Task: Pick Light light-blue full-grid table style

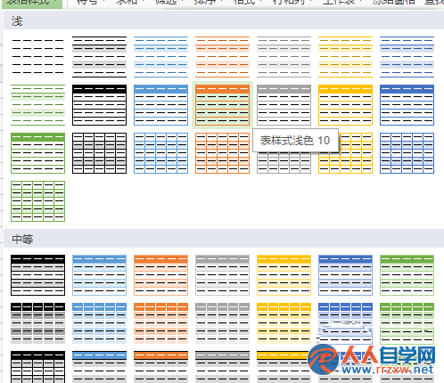Action: click(160, 153)
